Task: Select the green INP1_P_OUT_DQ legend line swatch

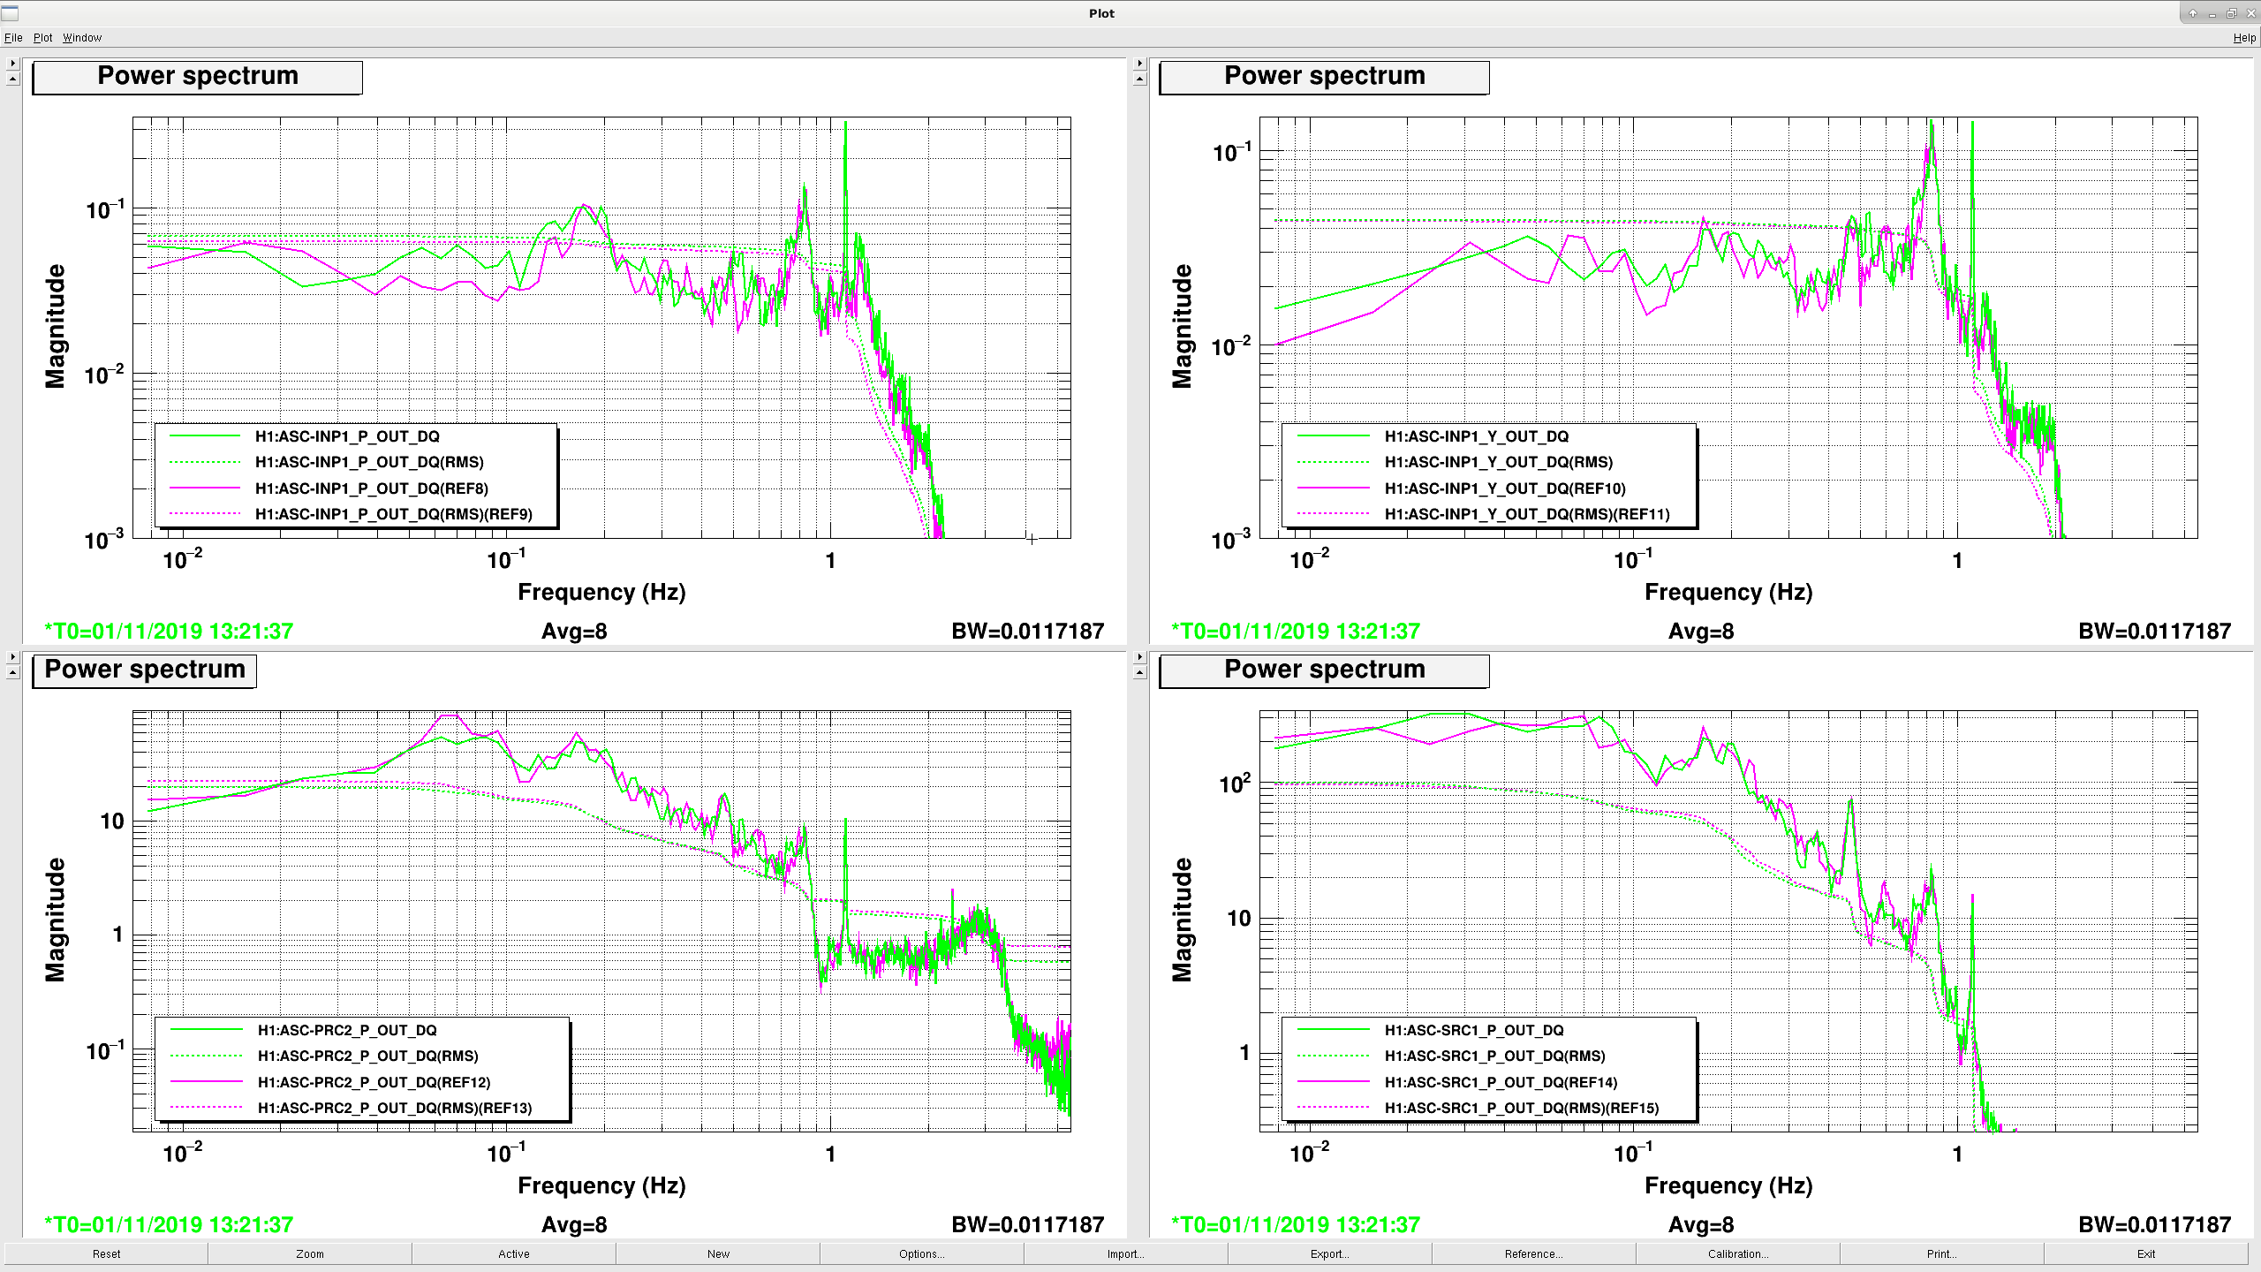Action: 205,436
